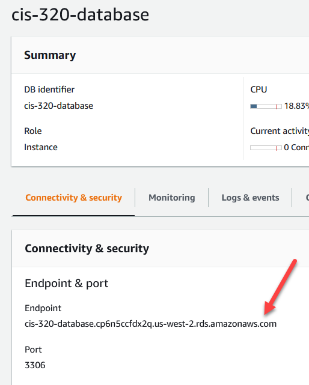Switch to the Monitoring tab
This screenshot has height=385, width=309.
point(171,198)
